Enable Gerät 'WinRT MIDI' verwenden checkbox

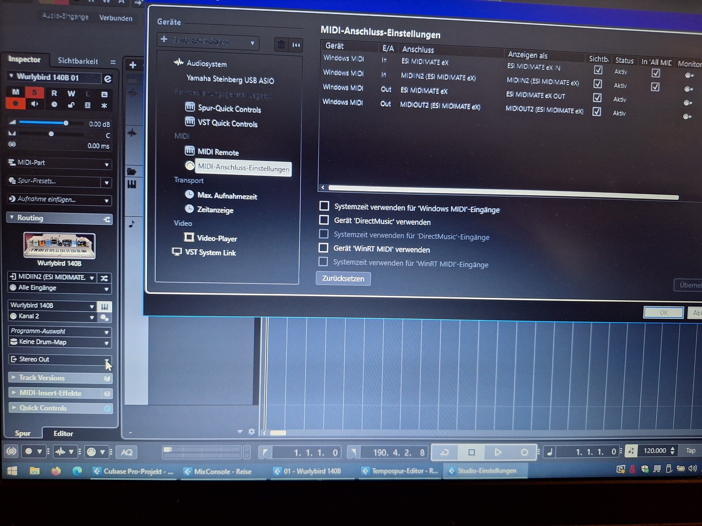pos(323,248)
